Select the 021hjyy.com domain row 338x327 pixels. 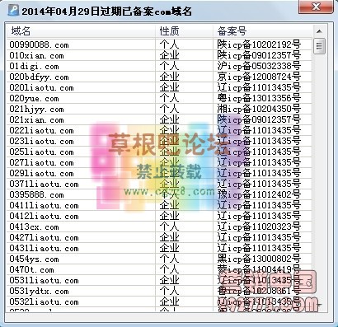pos(159,109)
